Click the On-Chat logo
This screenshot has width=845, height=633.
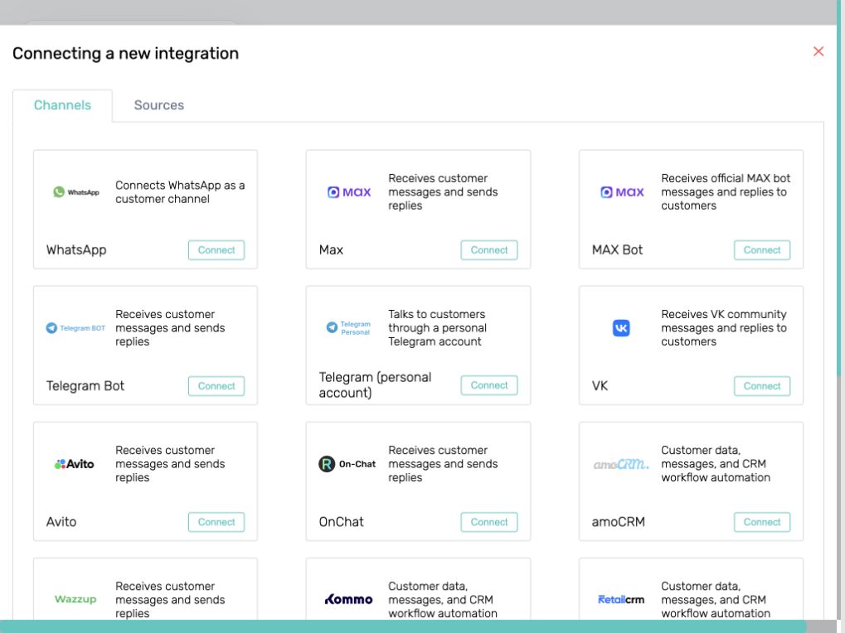pyautogui.click(x=347, y=464)
